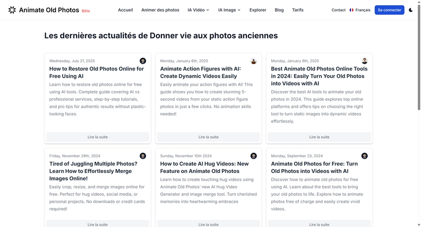Open the Tarifs pricing page

(298, 10)
